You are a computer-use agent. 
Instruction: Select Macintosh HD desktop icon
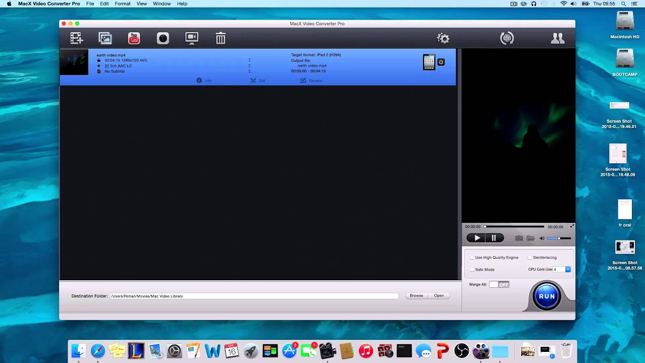[625, 25]
